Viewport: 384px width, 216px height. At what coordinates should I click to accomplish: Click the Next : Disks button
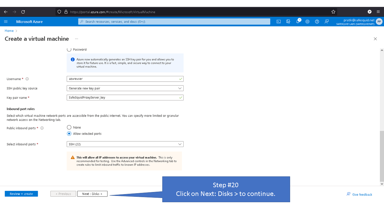[x=92, y=194]
